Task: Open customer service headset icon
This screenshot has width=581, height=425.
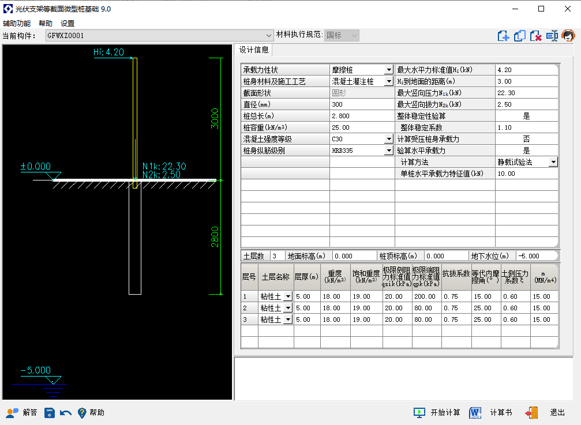Action: click(x=568, y=36)
